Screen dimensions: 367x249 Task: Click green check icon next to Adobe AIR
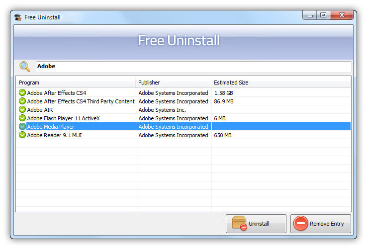[22, 109]
